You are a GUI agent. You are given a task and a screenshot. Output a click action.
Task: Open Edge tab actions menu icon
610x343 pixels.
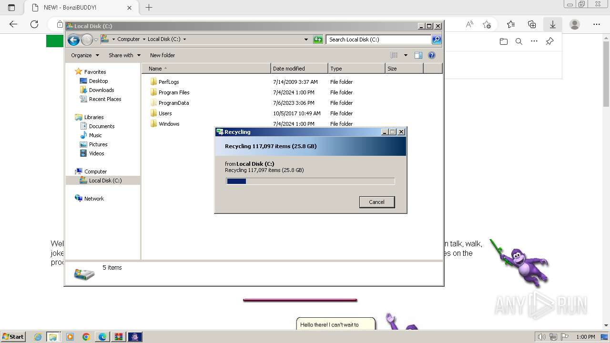coord(11,8)
